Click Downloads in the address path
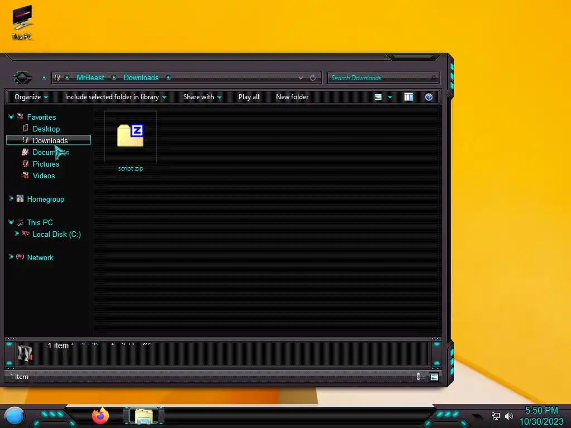The height and width of the screenshot is (428, 571). coord(141,77)
